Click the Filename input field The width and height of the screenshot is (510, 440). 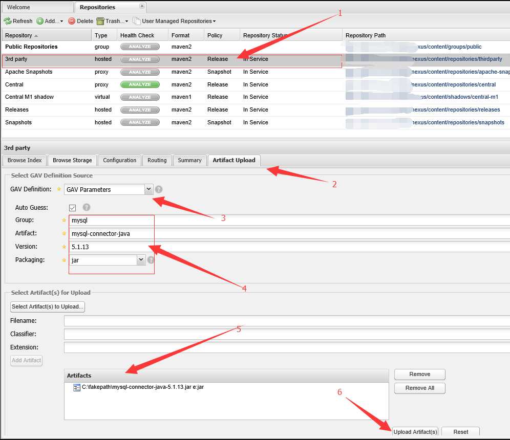pos(287,321)
